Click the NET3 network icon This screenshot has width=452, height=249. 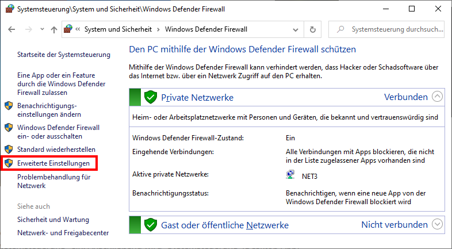(290, 174)
